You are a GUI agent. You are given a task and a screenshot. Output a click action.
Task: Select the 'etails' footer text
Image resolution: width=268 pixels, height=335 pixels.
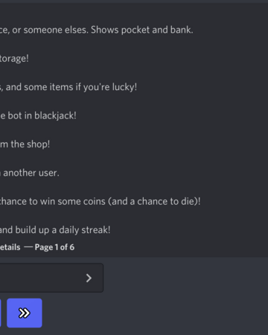tap(10, 247)
